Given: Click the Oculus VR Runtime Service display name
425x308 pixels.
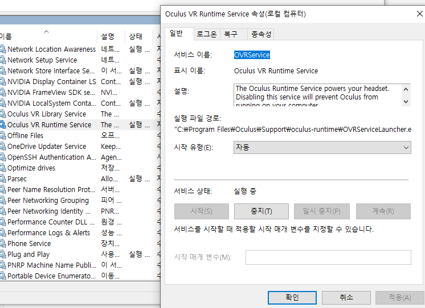Looking at the screenshot, I should 276,71.
